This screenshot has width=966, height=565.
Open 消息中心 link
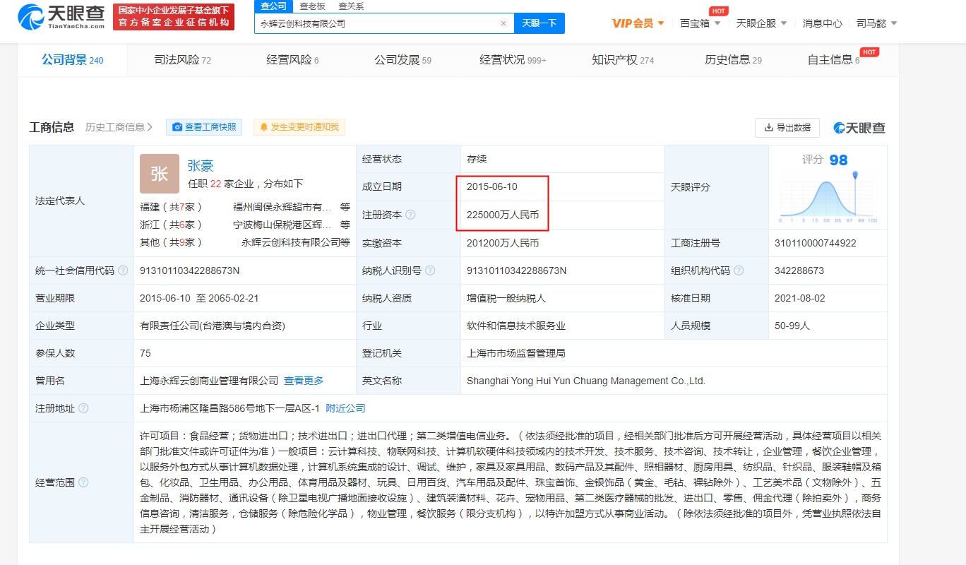[x=823, y=23]
